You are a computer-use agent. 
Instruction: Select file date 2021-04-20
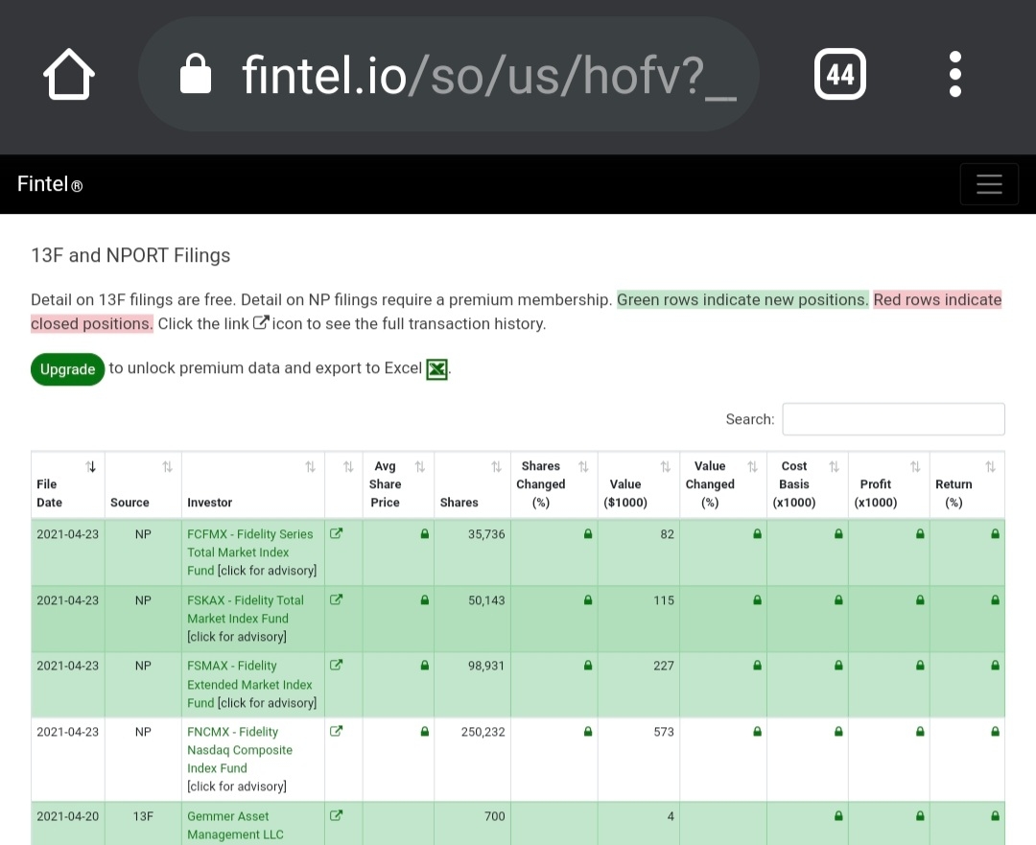click(x=67, y=816)
